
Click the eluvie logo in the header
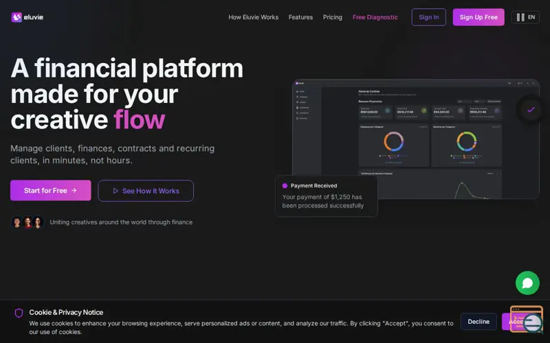pyautogui.click(x=27, y=17)
